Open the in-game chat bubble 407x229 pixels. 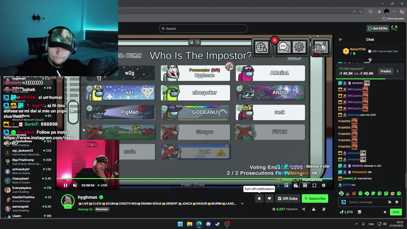284,47
